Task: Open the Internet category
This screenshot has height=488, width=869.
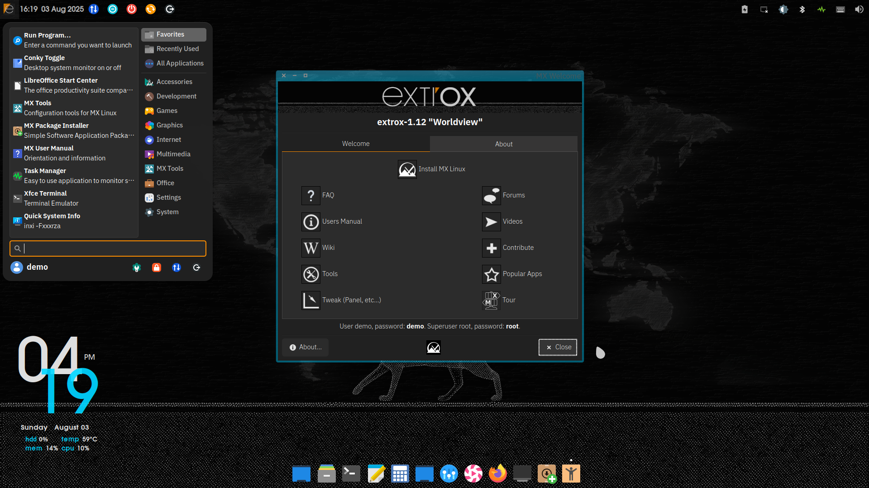Action: coord(174,140)
